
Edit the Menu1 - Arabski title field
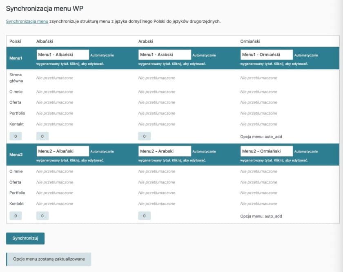[165, 55]
